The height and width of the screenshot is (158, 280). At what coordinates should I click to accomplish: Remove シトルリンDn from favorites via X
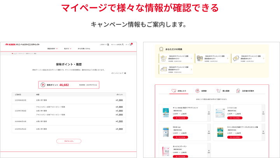coord(263,113)
